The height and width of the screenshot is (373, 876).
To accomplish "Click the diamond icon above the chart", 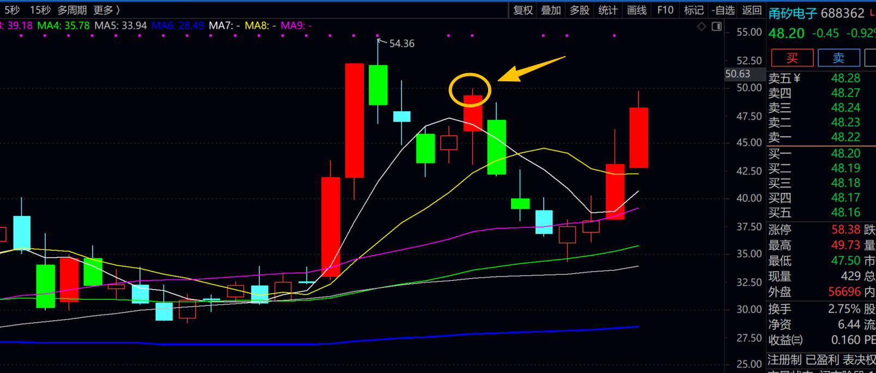I will 702,26.
